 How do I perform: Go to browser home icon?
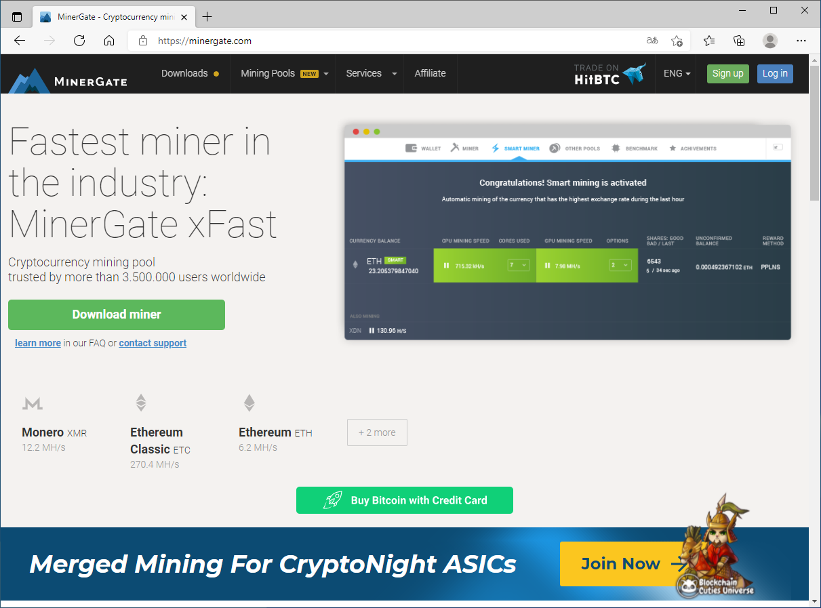point(109,41)
